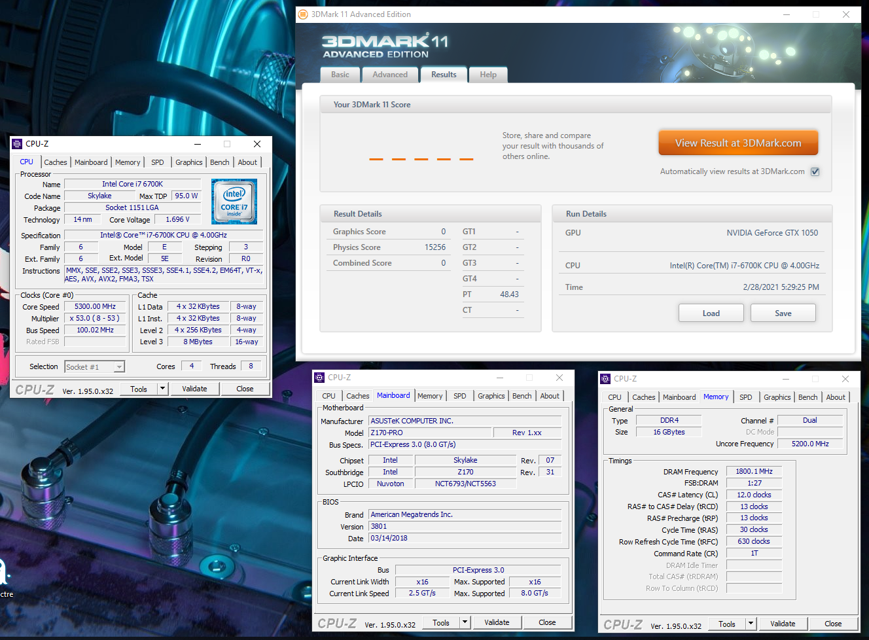
Task: Open SPD tab in CPU-Z memory window
Action: tap(746, 397)
